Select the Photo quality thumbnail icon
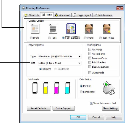Viewport: 139px width, 123px height. click(x=89, y=29)
